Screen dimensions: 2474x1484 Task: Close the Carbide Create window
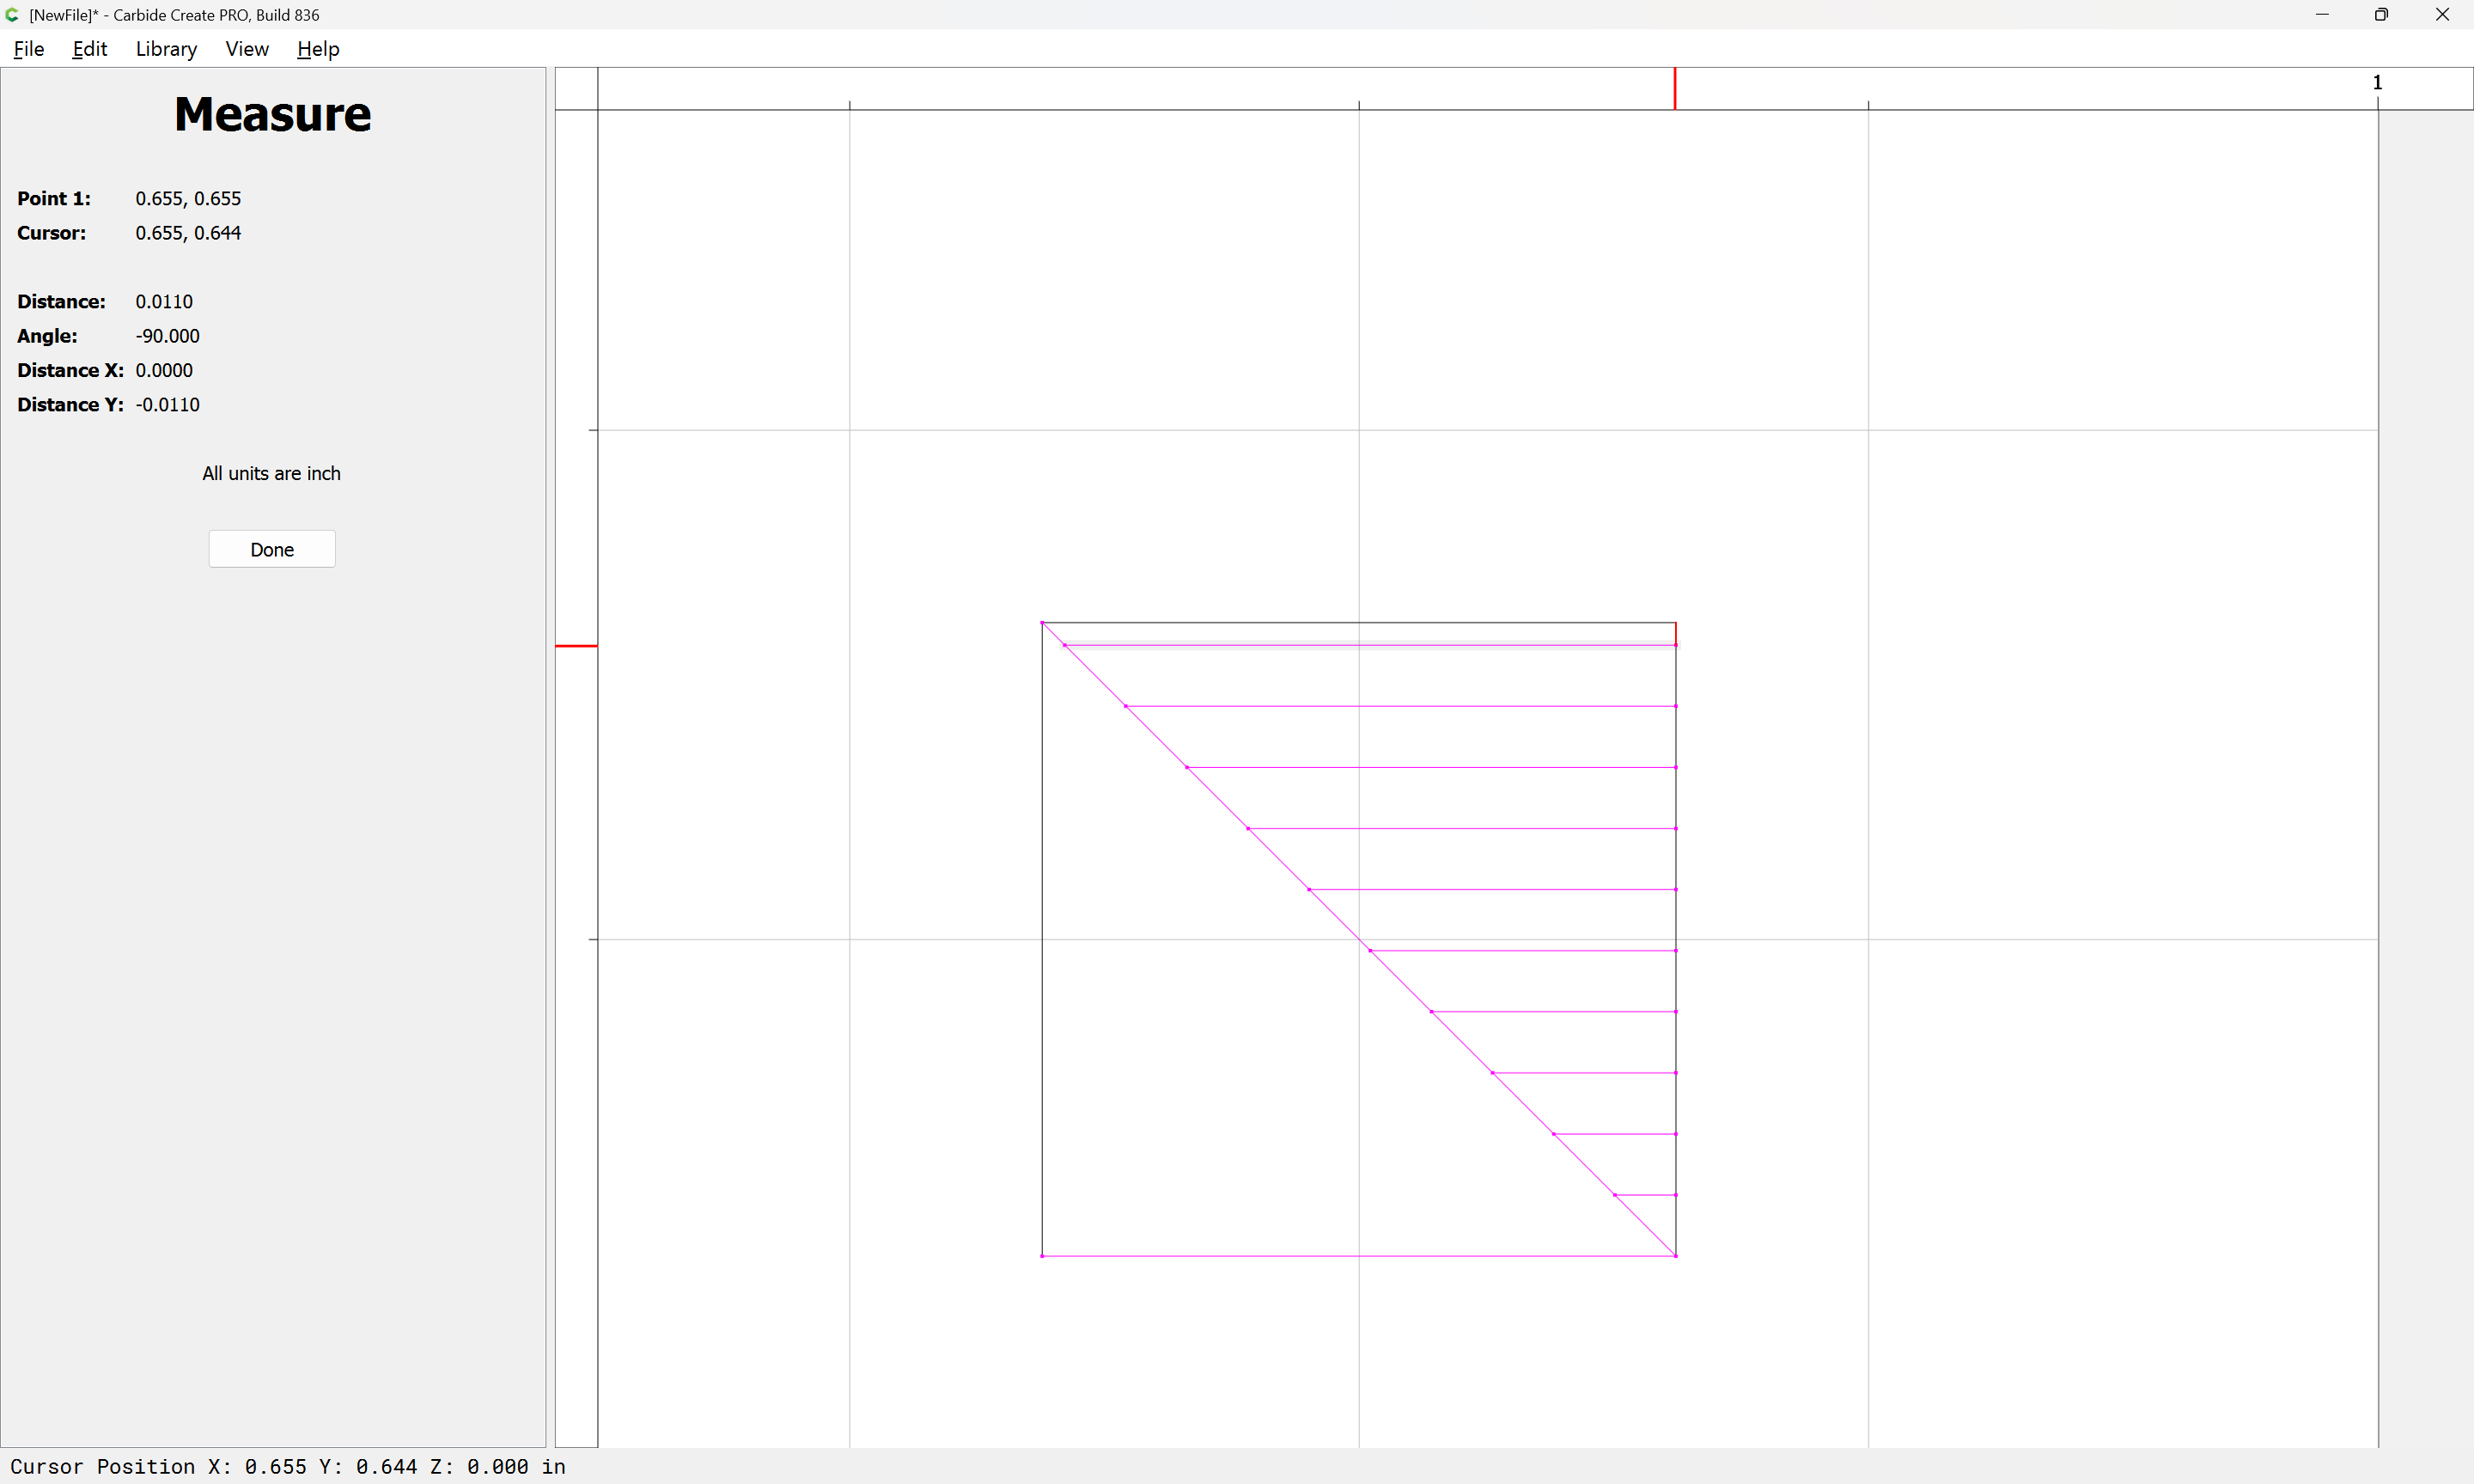point(2442,15)
